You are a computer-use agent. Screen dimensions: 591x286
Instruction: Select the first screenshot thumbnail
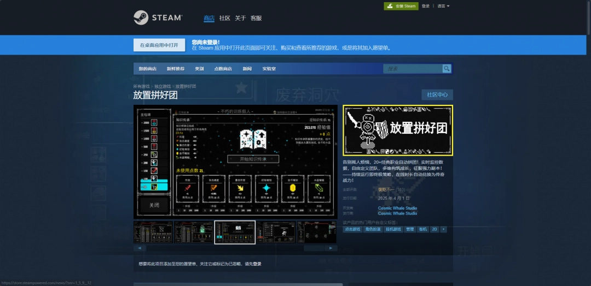pyautogui.click(x=153, y=232)
